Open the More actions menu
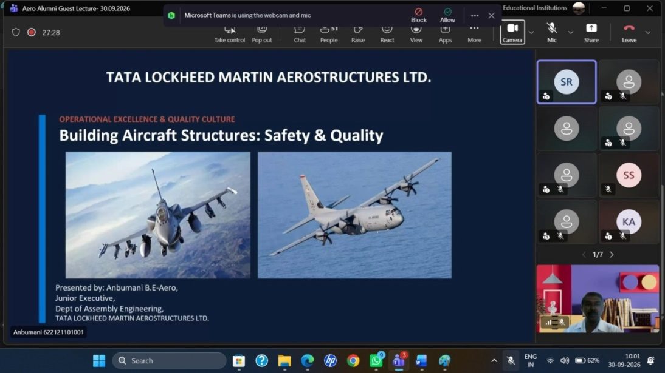665x373 pixels. (474, 34)
